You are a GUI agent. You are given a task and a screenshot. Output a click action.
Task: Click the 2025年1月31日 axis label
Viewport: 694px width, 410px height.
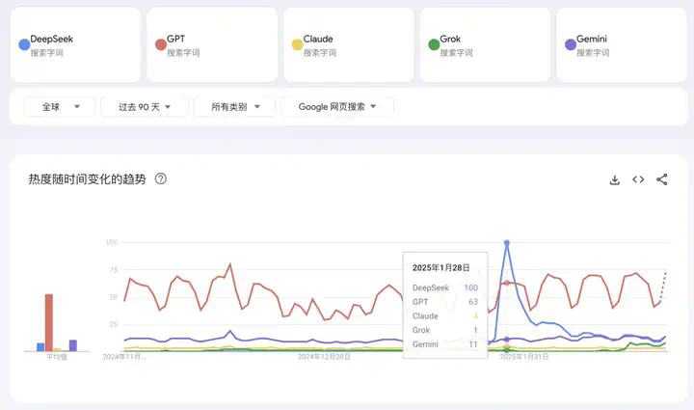click(524, 356)
